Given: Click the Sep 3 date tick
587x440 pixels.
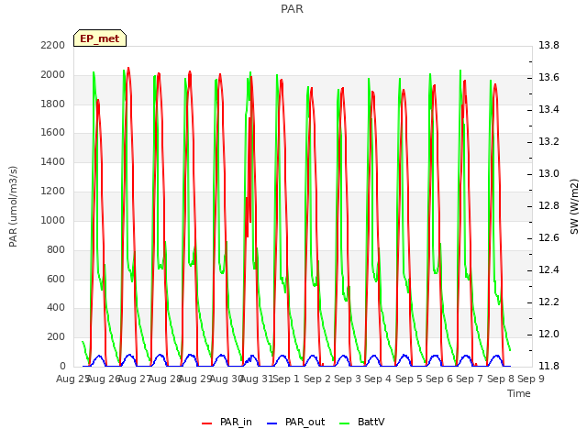Looking at the screenshot, I should click(348, 379).
